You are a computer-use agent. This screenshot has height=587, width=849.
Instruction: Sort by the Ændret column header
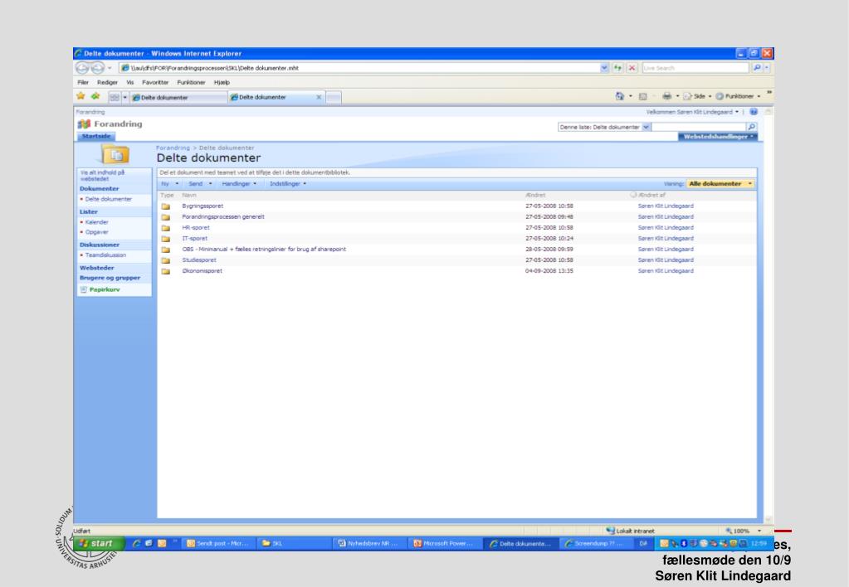(535, 196)
